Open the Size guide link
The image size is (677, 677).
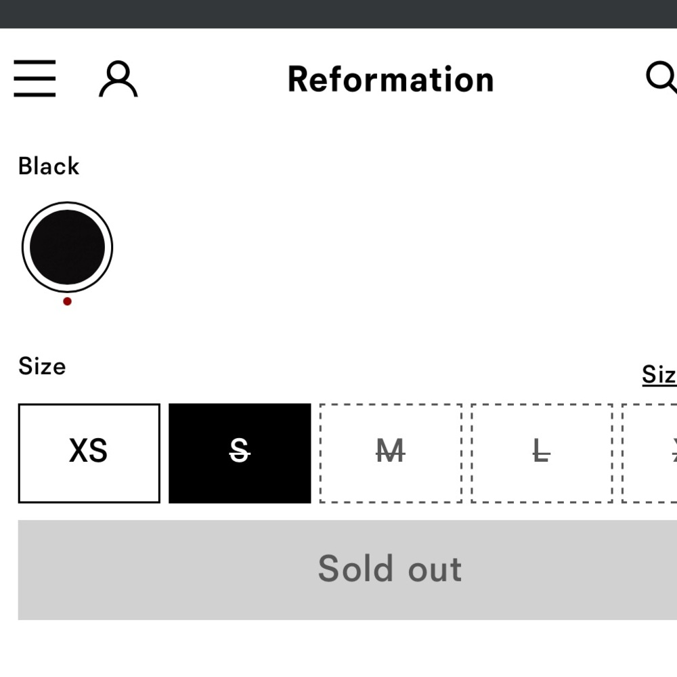coord(659,374)
